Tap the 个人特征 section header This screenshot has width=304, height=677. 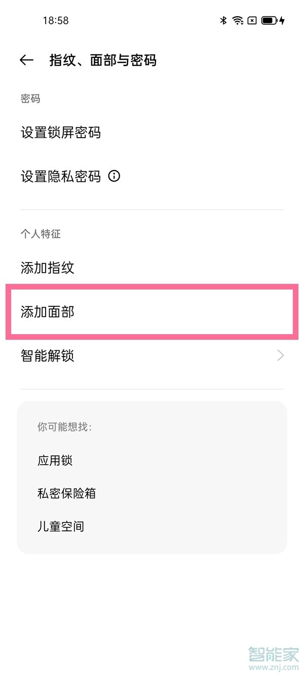tap(41, 234)
